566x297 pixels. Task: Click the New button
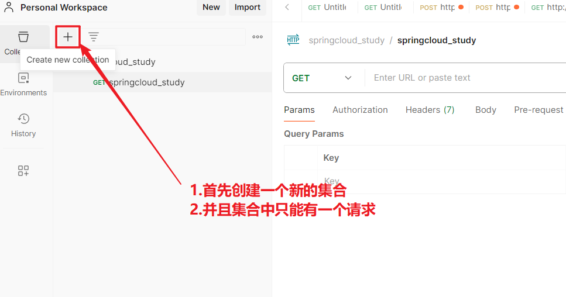211,8
